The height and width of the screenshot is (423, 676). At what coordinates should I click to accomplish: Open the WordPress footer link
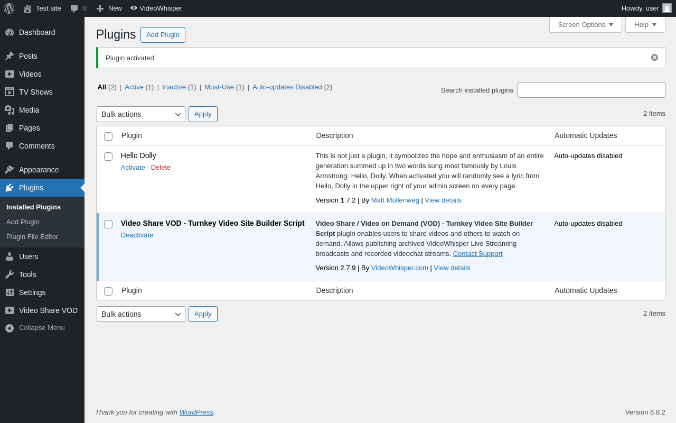coord(196,412)
